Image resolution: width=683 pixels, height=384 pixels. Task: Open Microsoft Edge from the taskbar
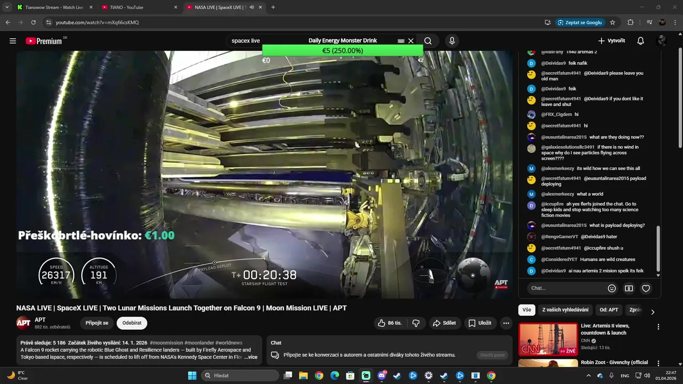point(335,375)
